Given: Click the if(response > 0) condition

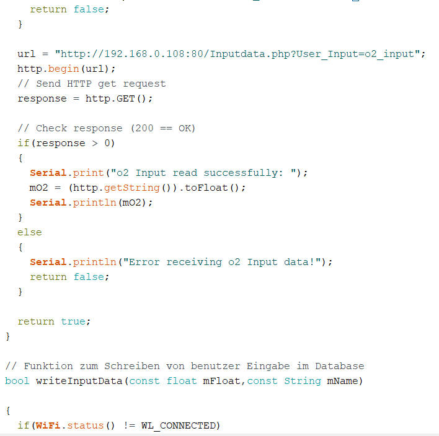Looking at the screenshot, I should coord(66,143).
